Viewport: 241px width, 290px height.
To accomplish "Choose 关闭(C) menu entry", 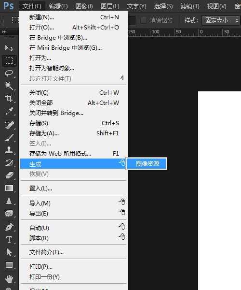I will coord(73,92).
